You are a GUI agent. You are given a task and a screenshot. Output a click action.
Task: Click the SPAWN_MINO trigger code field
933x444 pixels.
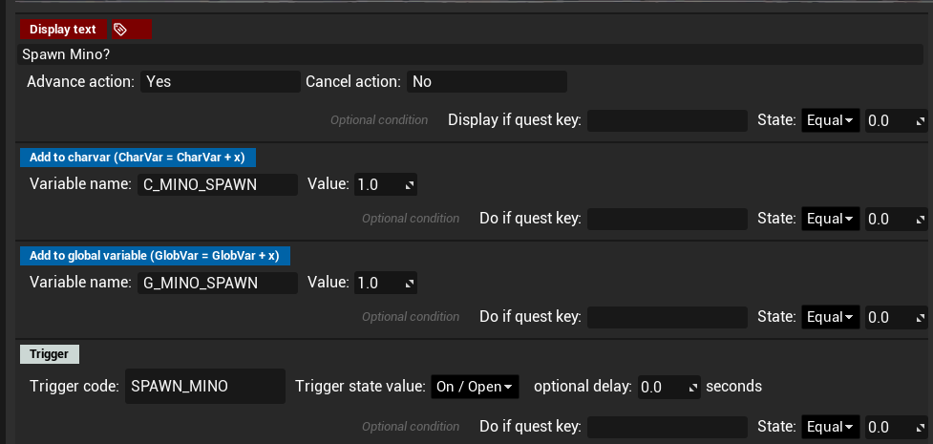pos(204,387)
